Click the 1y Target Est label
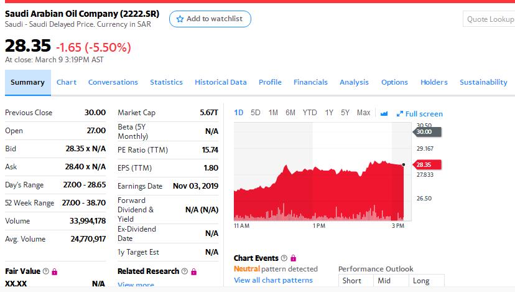This screenshot has width=515, height=292. (138, 252)
